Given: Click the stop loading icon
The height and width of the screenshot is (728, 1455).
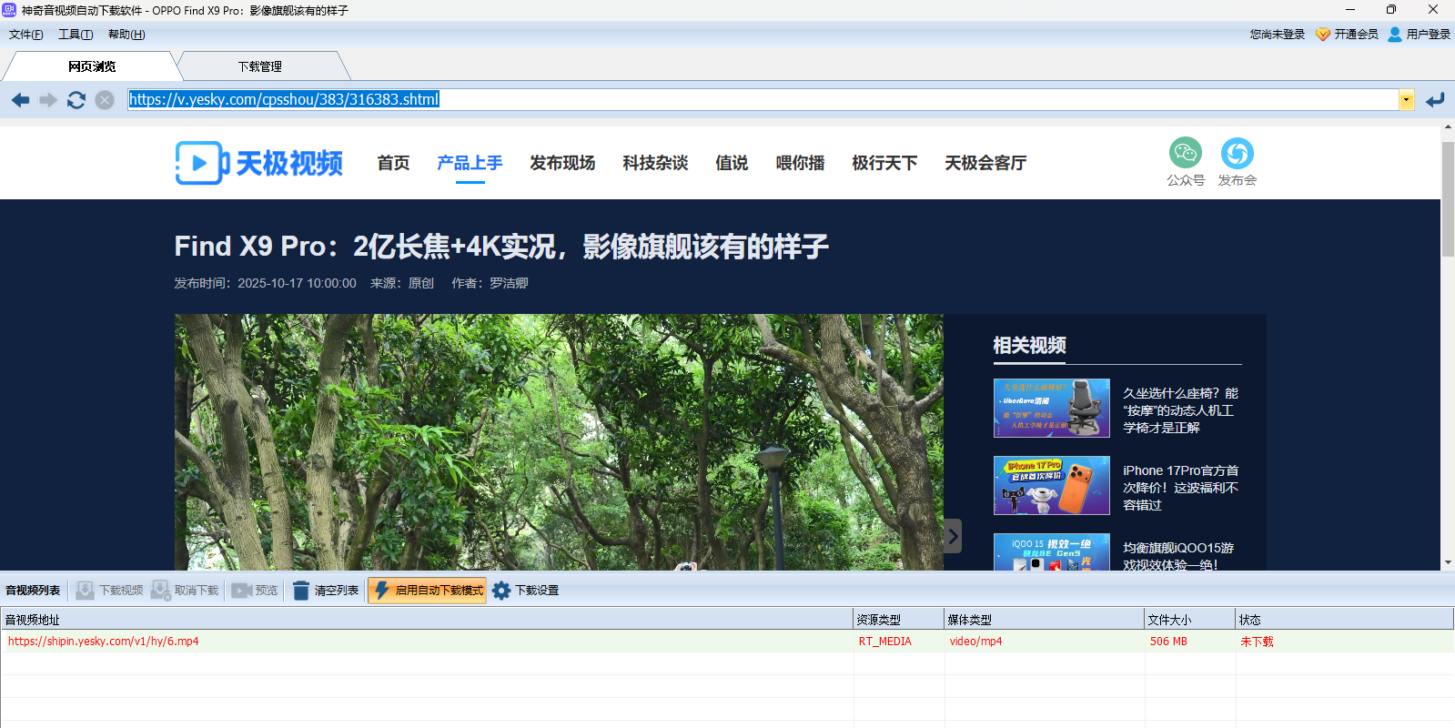Looking at the screenshot, I should tap(105, 100).
